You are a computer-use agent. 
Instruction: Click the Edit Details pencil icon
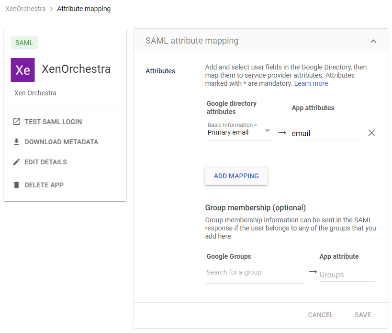(x=16, y=162)
